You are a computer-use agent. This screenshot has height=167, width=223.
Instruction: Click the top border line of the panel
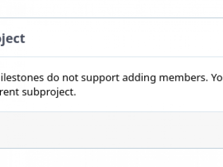pos(111,18)
